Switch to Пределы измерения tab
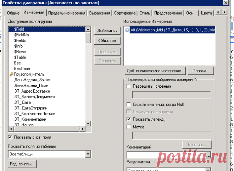Screen dimensions: 234x171 pos(67,13)
